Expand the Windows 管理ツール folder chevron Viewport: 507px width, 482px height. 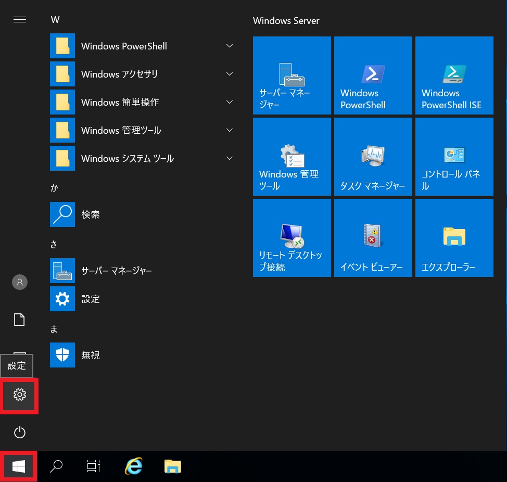click(x=230, y=130)
